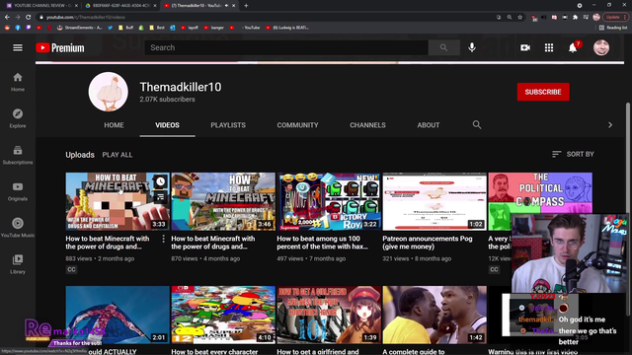This screenshot has width=632, height=355.
Task: Click the YouTube search field
Action: (x=286, y=47)
